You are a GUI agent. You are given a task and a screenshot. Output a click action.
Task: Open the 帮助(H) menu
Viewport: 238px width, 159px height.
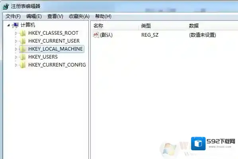click(x=103, y=16)
